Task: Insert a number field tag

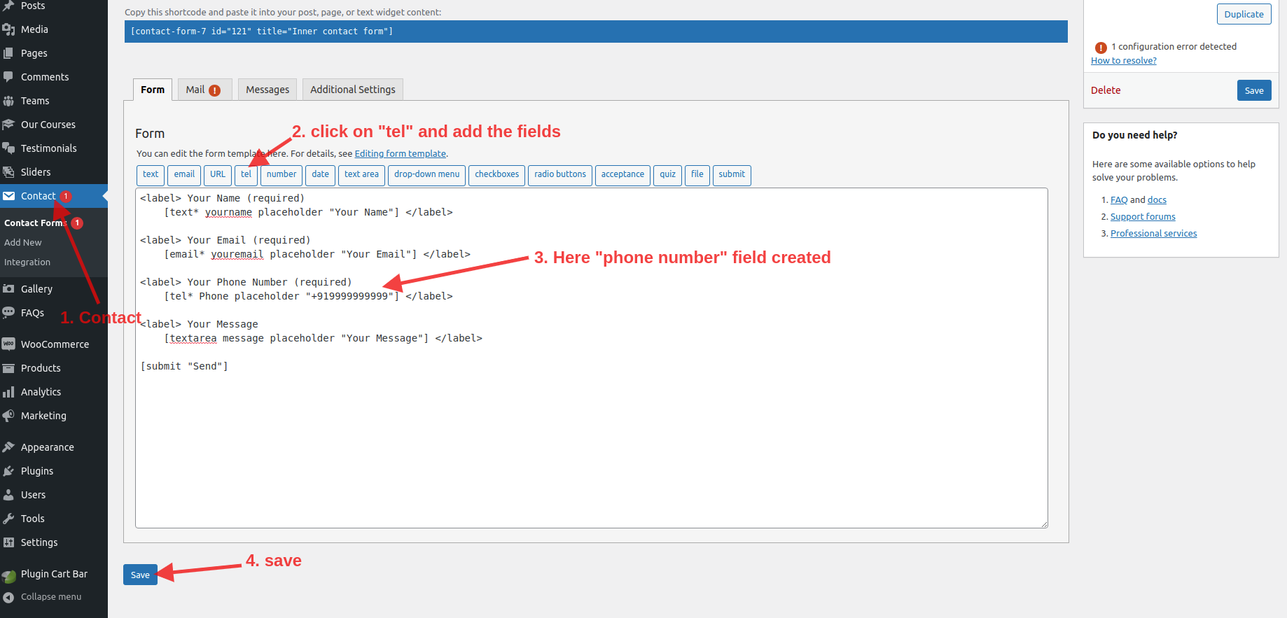Action: [x=281, y=175]
